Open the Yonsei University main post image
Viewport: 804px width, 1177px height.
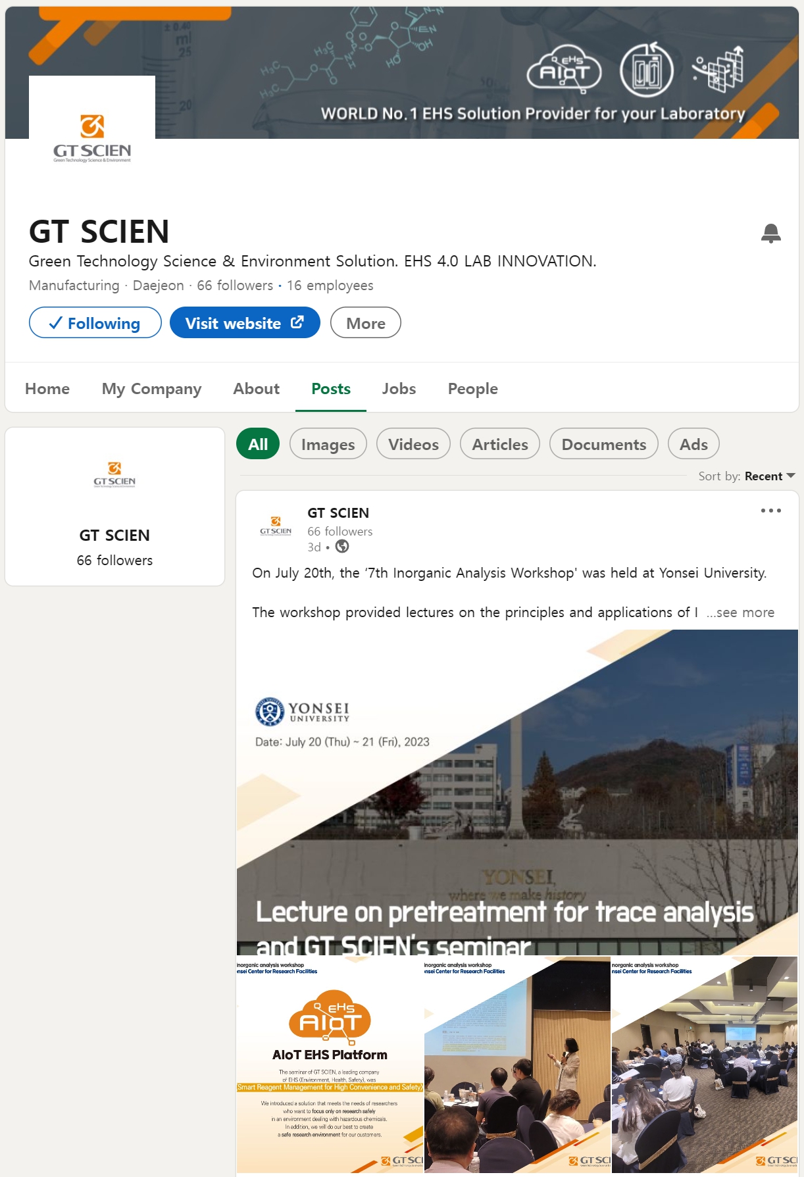coord(517,793)
